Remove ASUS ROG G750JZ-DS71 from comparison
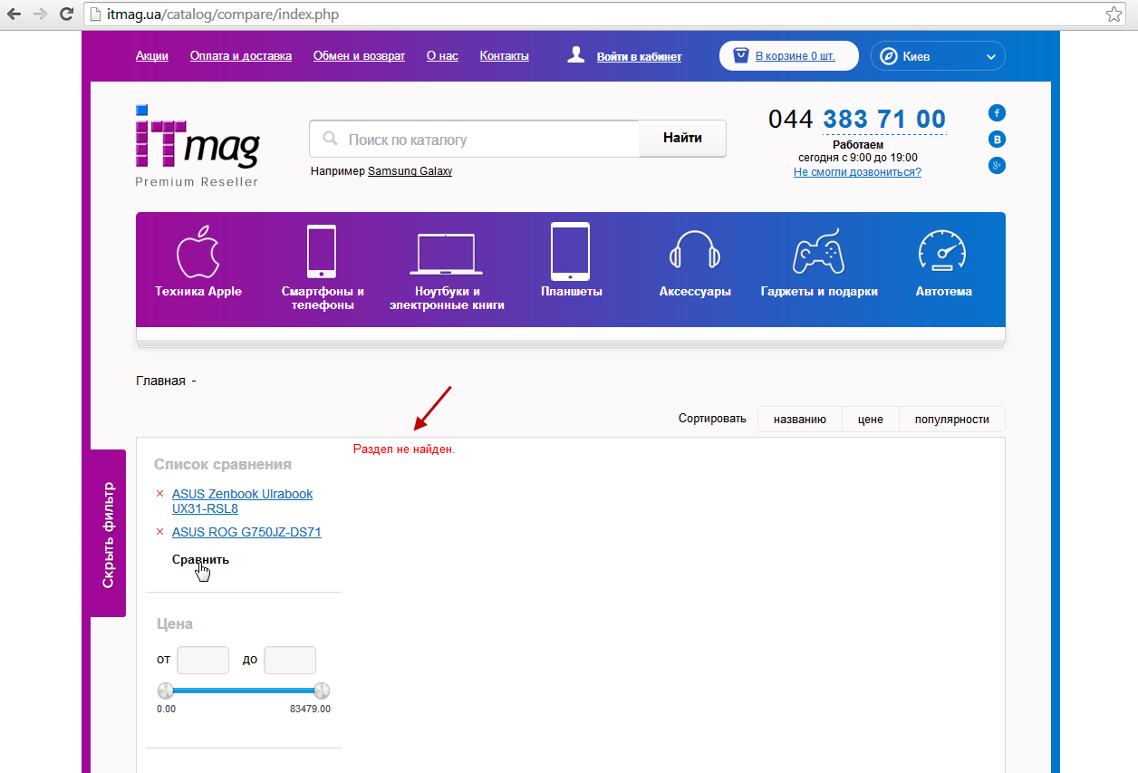This screenshot has width=1138, height=773. (160, 532)
